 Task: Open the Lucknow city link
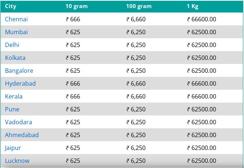(17, 161)
